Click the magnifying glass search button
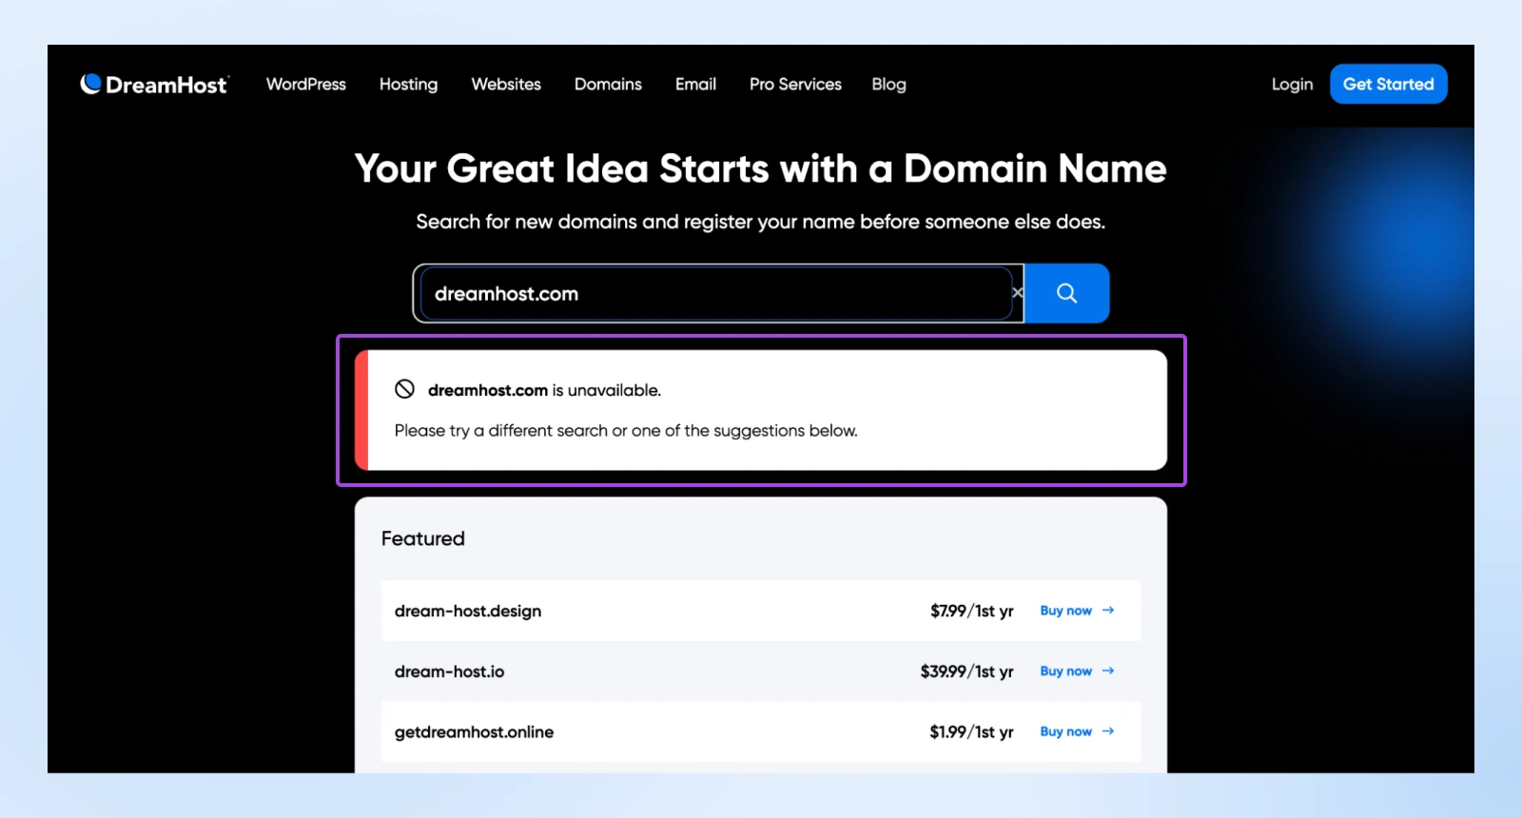This screenshot has height=818, width=1522. pos(1066,294)
